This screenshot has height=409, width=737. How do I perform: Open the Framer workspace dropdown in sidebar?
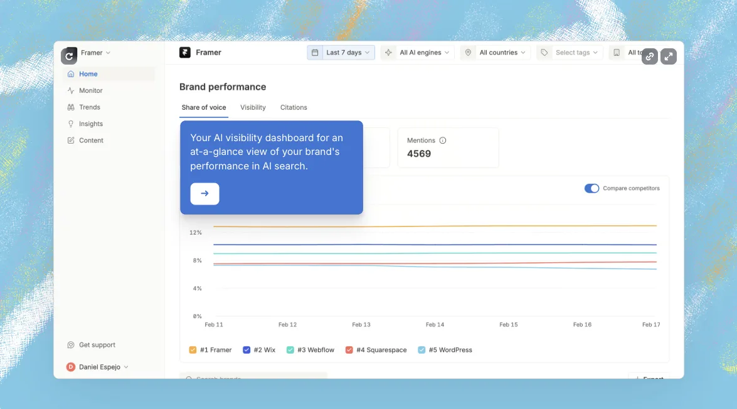[x=95, y=53]
